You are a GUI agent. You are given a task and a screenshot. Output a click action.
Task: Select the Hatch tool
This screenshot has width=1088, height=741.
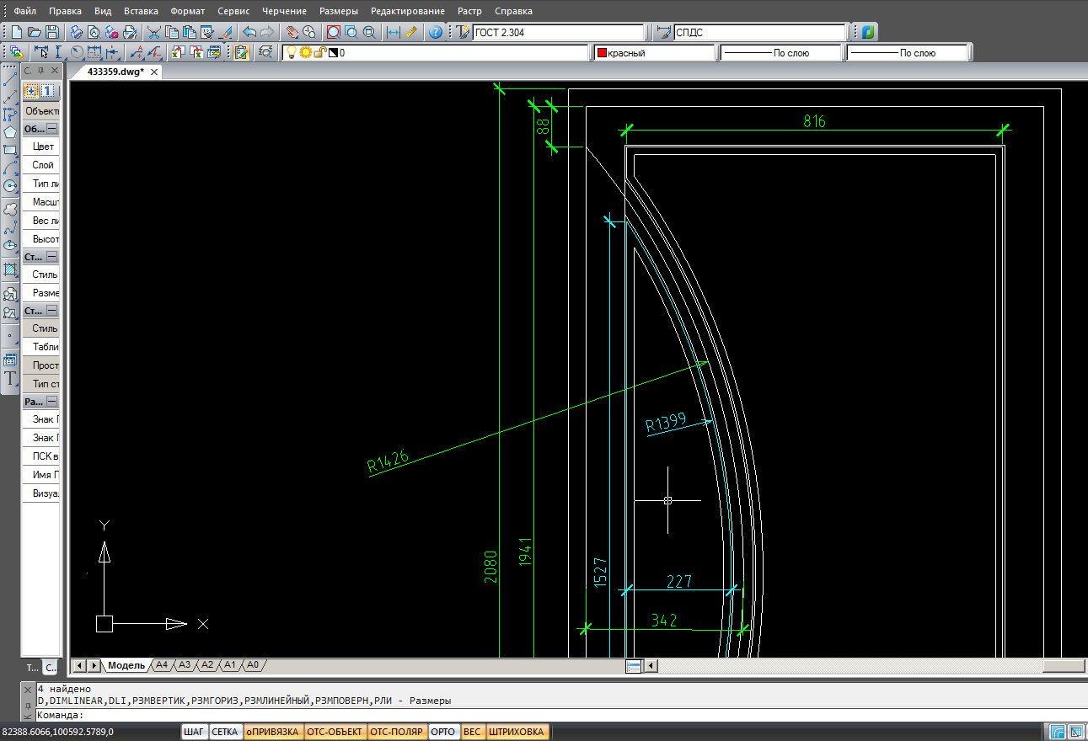[x=10, y=270]
